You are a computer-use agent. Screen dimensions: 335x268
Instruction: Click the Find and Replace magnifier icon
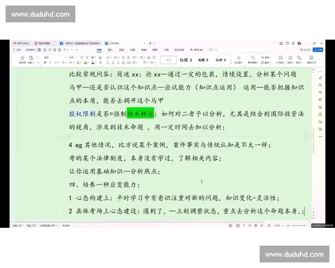(253, 58)
